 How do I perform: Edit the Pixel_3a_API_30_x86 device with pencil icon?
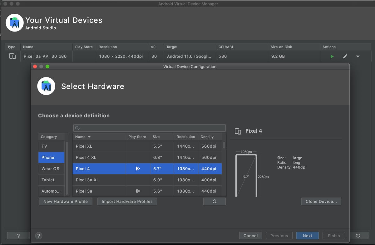(345, 56)
